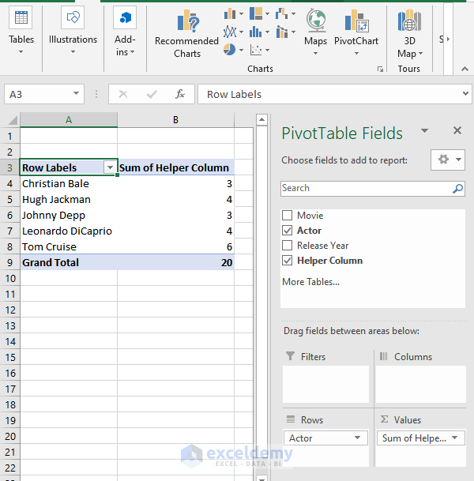Insert a statistic chart
This screenshot has width=474, height=481.
[256, 32]
